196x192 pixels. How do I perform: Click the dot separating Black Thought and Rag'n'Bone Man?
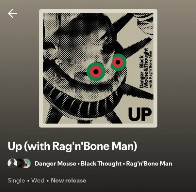tap(124, 164)
